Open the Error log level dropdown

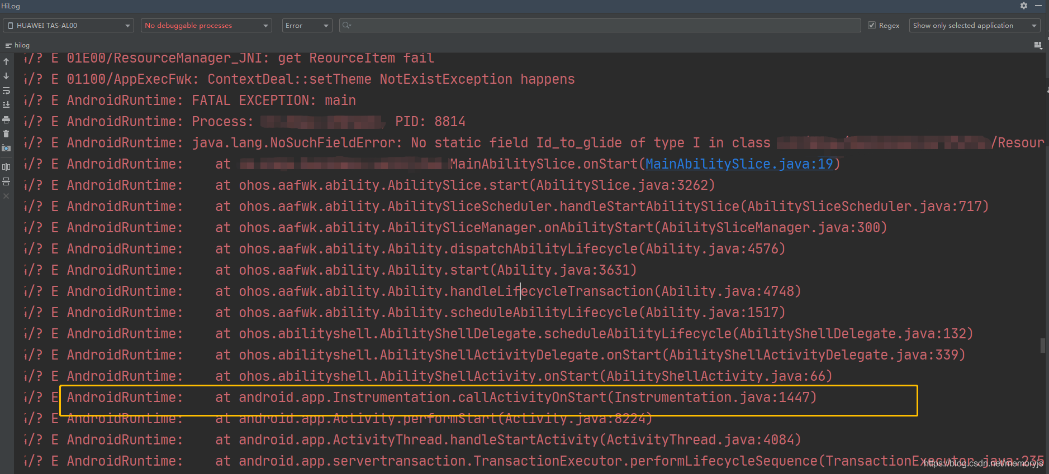307,26
